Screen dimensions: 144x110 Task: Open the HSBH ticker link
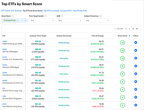pyautogui.click(x=5, y=42)
